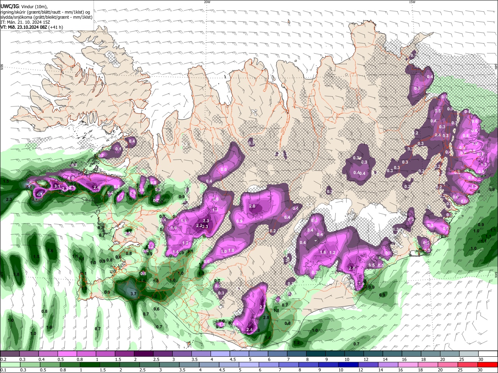Pick the upper scale swatch between 2 and 2.5
Image resolution: width=498 pixels, height=373 pixels.
pyautogui.click(x=143, y=354)
